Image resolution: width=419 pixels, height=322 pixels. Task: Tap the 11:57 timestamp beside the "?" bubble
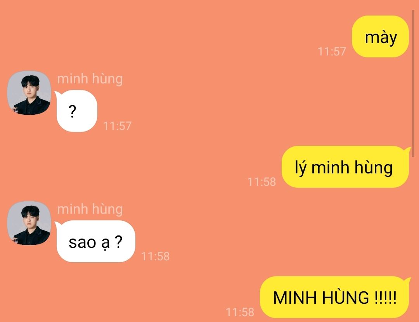(117, 126)
